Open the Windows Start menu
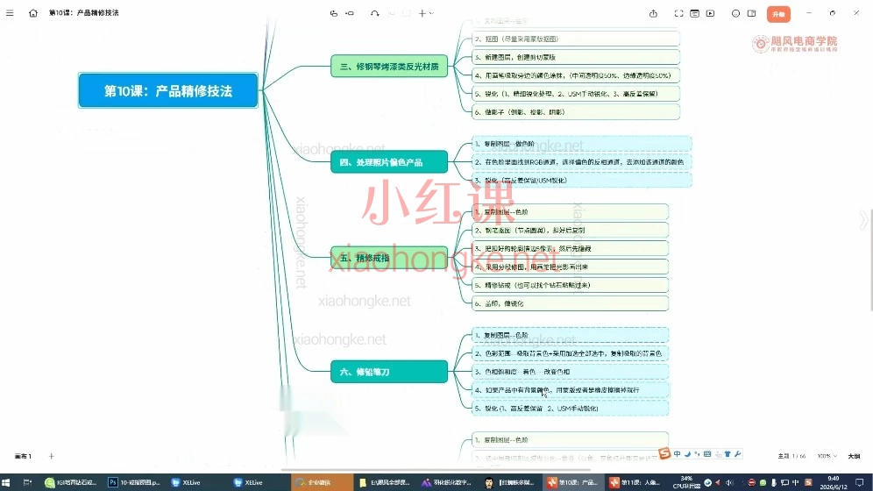Viewport: 873px width, 491px height. pos(6,482)
